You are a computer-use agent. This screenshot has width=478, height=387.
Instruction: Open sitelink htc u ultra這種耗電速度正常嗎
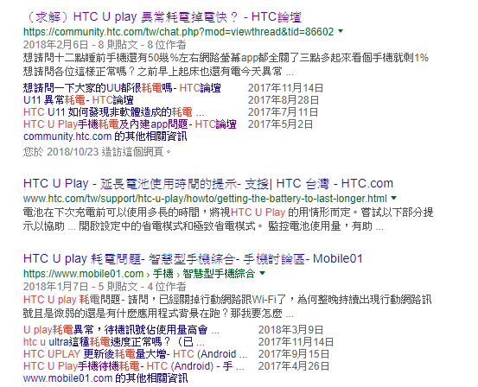click(114, 342)
